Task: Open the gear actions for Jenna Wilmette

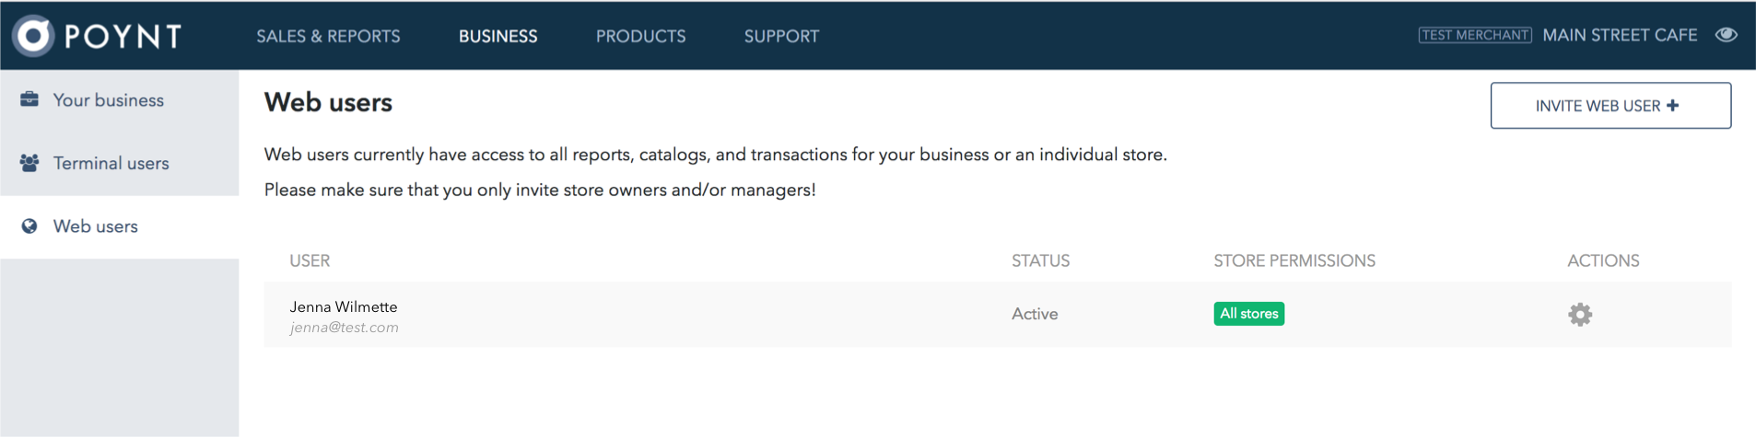Action: tap(1580, 315)
